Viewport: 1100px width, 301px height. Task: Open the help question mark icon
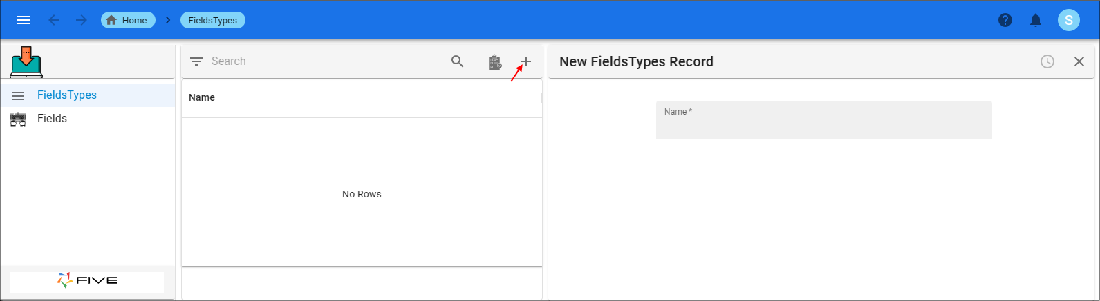point(1005,20)
